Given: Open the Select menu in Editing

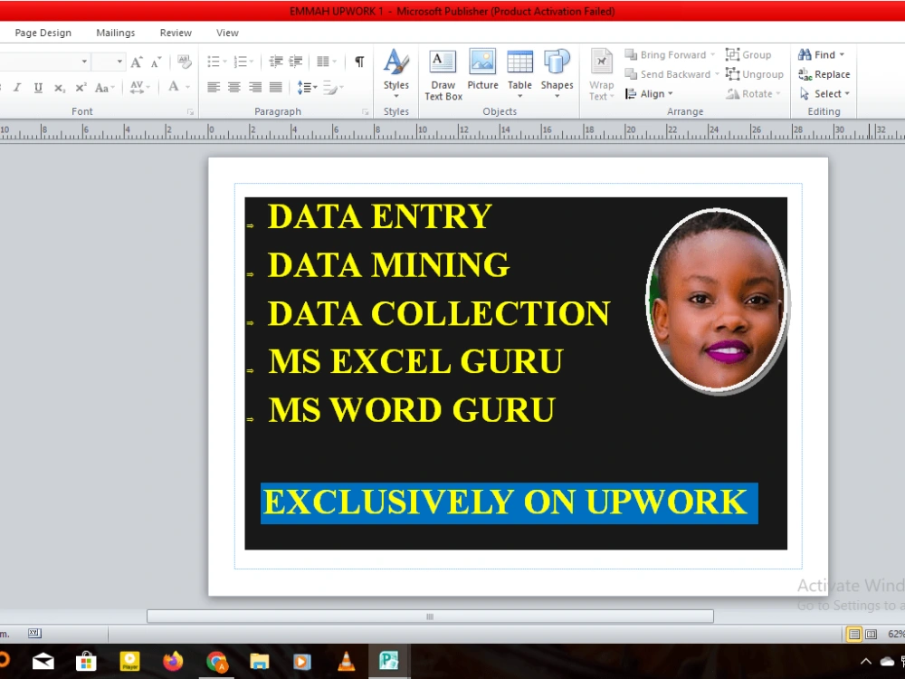Looking at the screenshot, I should click(x=824, y=93).
